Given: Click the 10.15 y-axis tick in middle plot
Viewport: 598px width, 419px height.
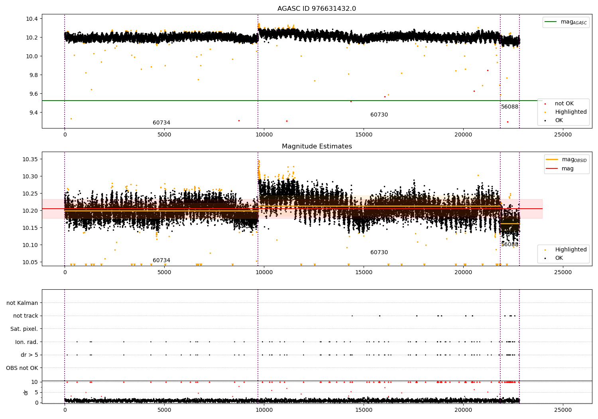Looking at the screenshot, I should pyautogui.click(x=31, y=228).
